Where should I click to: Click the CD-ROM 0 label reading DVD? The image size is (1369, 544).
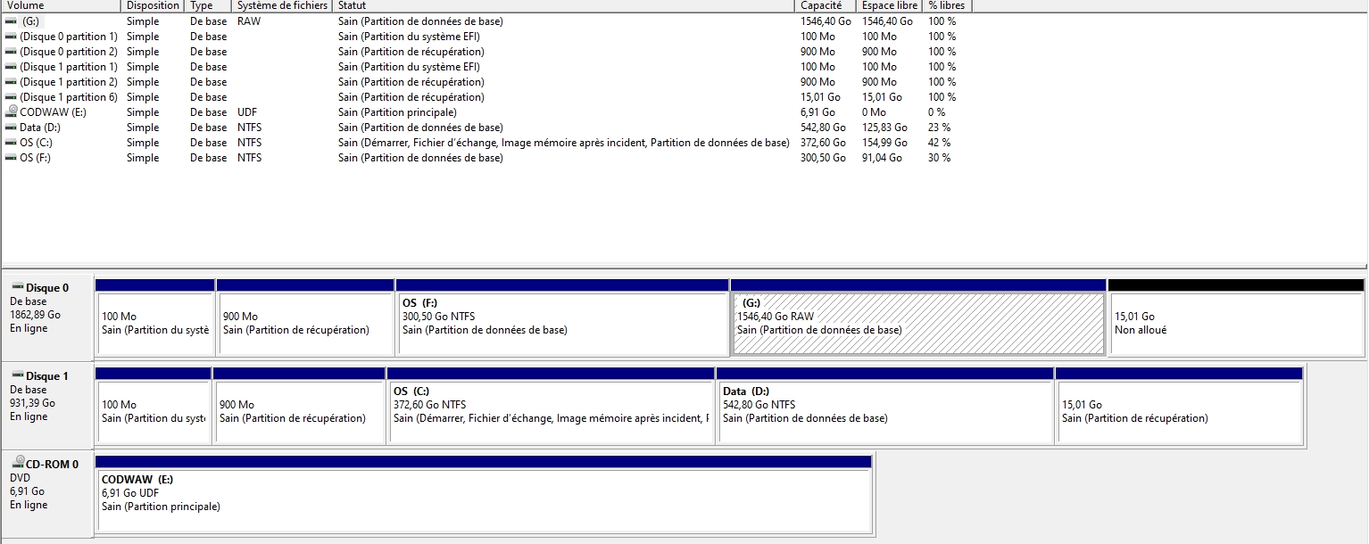(20, 478)
